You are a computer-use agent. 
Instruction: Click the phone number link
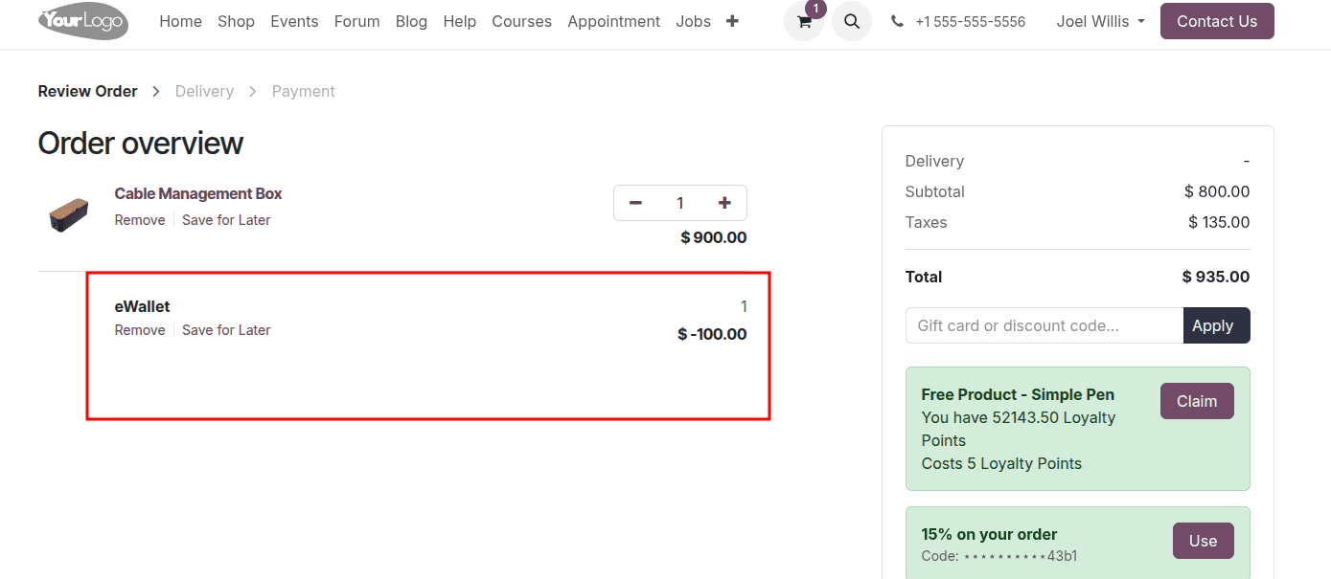click(x=969, y=21)
